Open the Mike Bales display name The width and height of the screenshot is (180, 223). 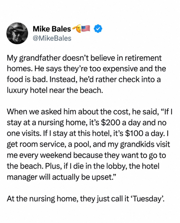click(52, 29)
